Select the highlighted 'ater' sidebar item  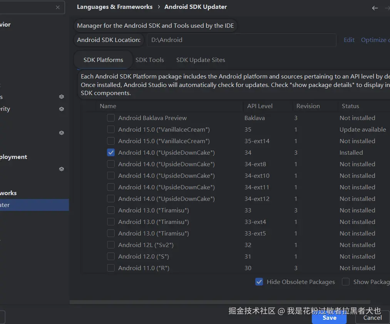click(34, 205)
